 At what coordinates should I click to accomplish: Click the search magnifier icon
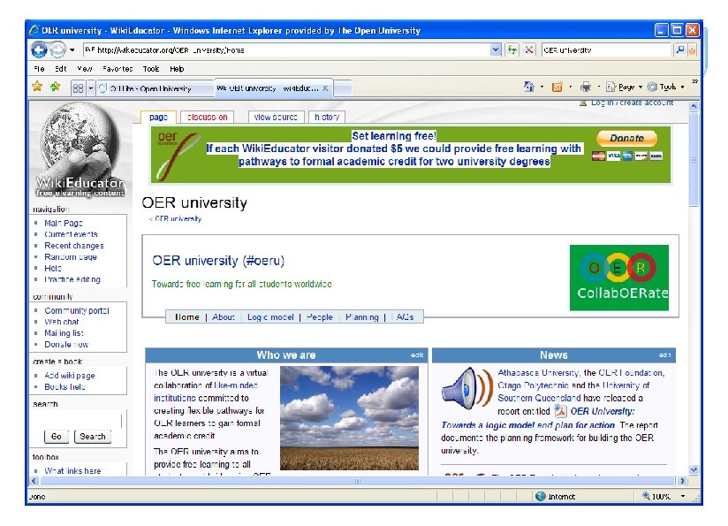pos(680,50)
